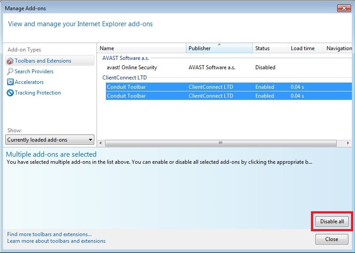The width and height of the screenshot is (355, 253).
Task: Click Multiple add-ons are selected heading
Action: [51, 154]
